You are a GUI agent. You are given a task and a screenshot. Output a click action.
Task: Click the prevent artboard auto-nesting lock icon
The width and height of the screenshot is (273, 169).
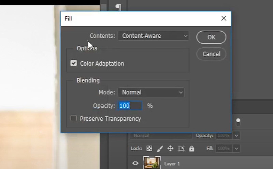pos(181,149)
